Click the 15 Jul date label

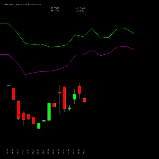point(84,152)
